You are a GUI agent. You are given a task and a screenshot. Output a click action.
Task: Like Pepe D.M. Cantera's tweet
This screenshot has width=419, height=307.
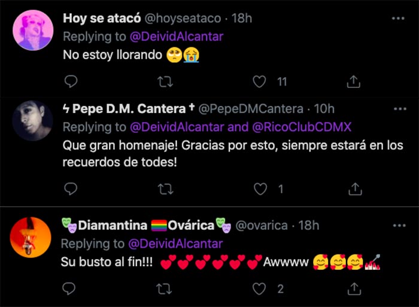point(259,189)
